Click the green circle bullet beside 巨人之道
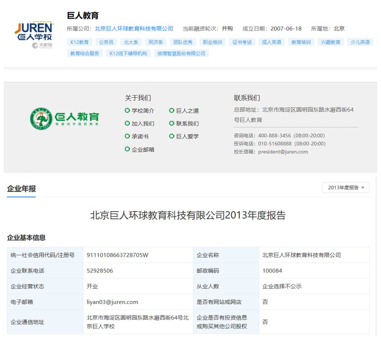 click(x=171, y=111)
